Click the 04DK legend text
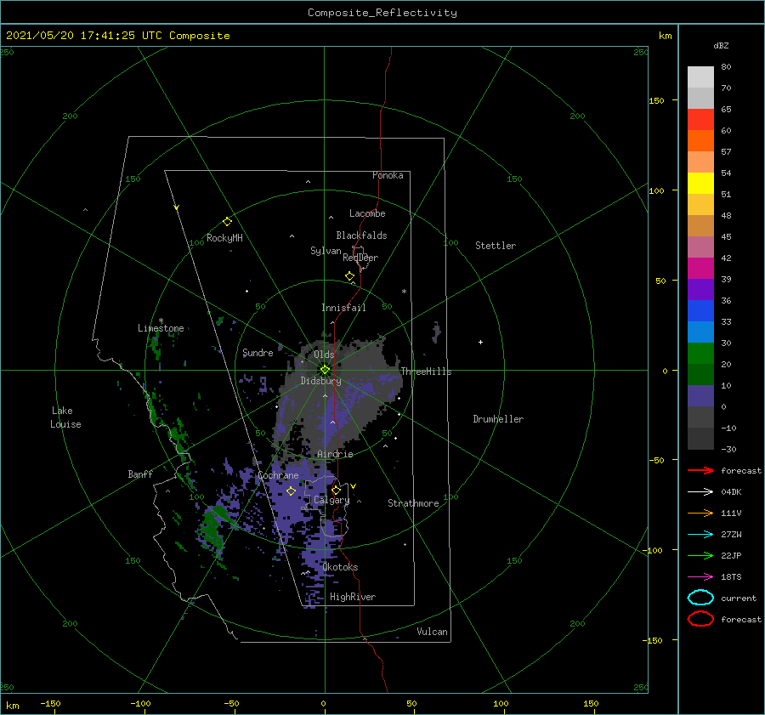 [x=731, y=492]
